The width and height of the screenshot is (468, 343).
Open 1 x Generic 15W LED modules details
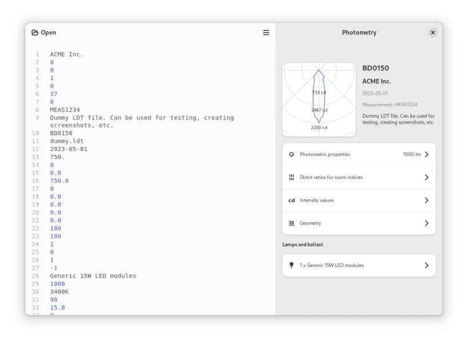point(426,265)
